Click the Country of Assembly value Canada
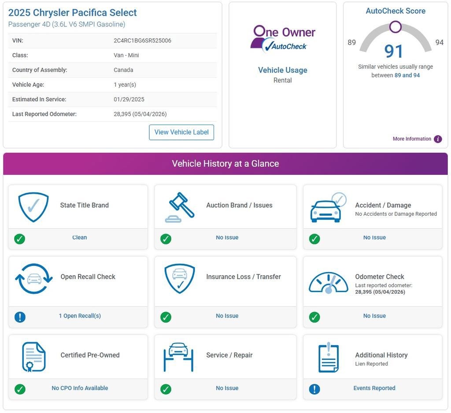This screenshot has width=451, height=413. [123, 70]
